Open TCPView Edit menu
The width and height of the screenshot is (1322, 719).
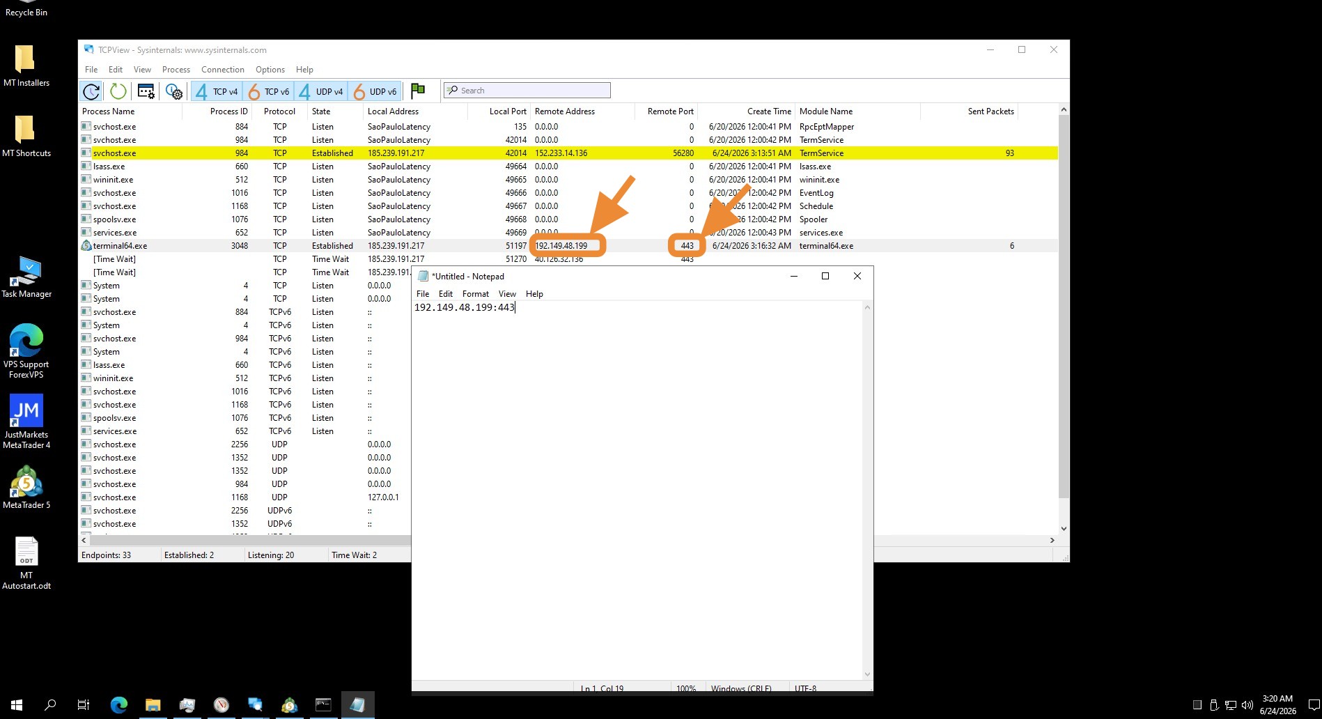pyautogui.click(x=116, y=70)
